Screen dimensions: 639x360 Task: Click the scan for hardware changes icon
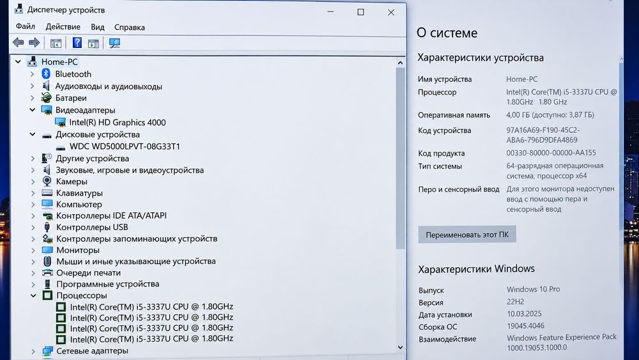pos(114,43)
